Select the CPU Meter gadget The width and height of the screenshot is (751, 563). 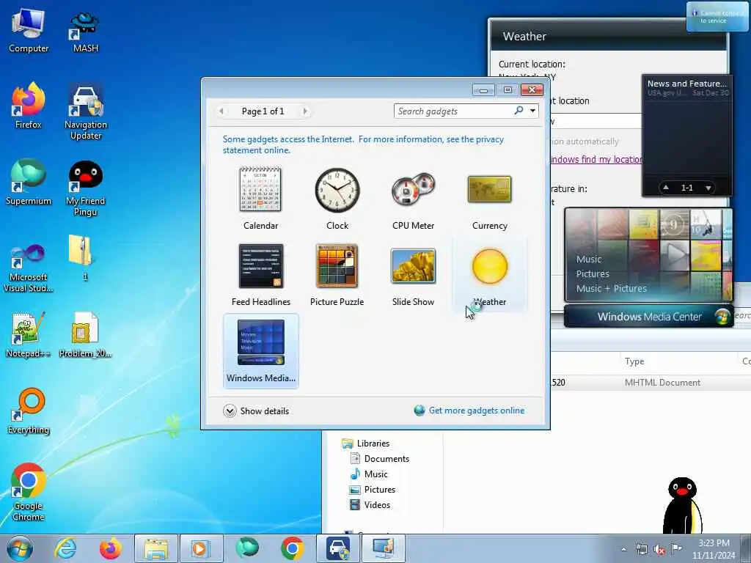(414, 198)
